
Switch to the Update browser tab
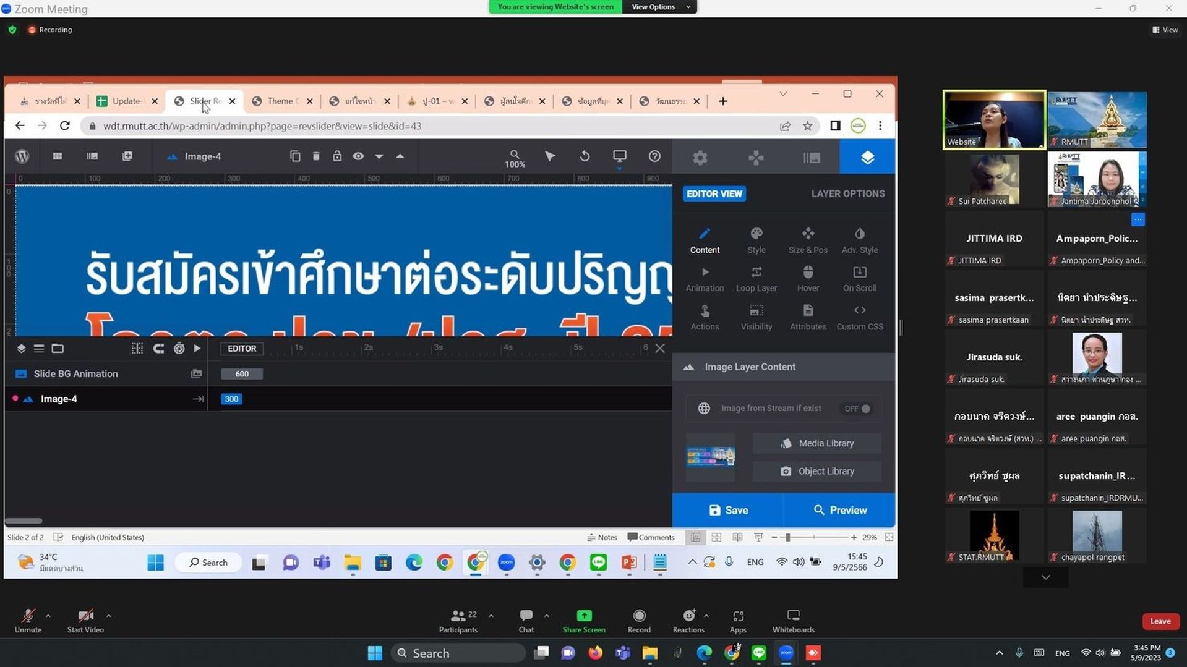click(127, 101)
